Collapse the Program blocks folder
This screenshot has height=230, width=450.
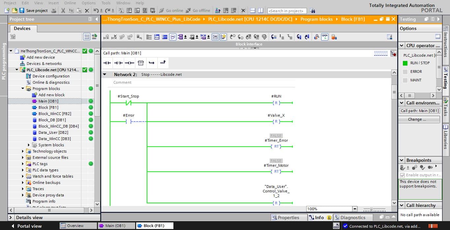click(x=23, y=89)
